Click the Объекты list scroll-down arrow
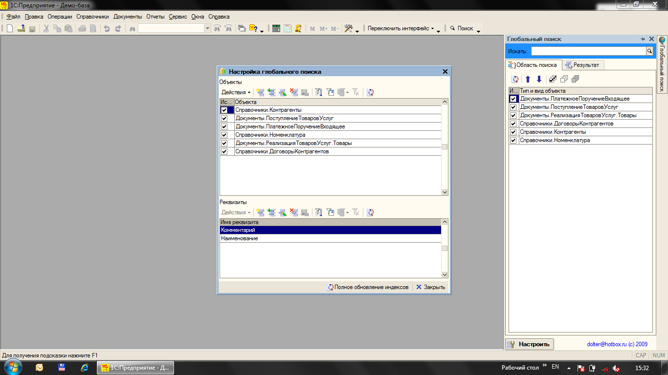 pos(445,192)
